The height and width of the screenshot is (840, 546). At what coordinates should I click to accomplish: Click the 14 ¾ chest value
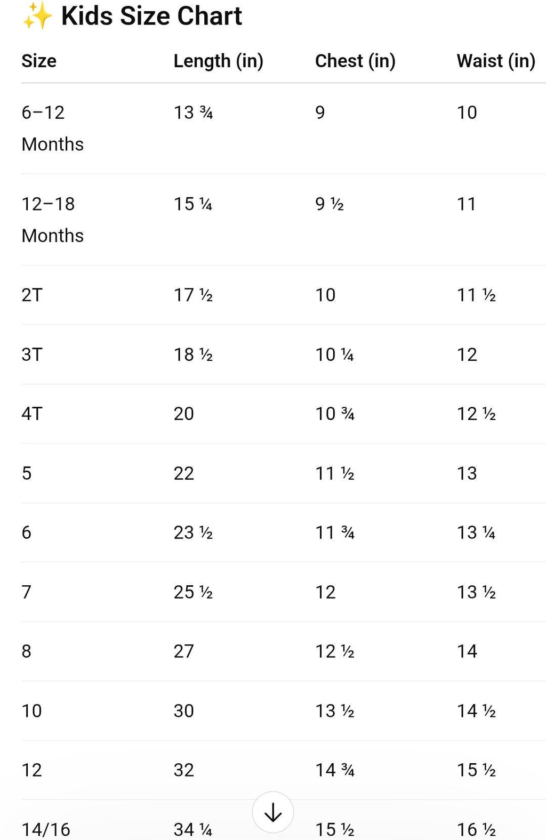(335, 770)
